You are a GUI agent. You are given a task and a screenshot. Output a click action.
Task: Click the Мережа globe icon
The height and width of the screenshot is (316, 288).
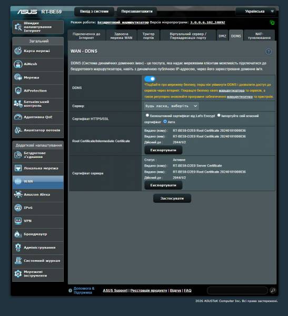coord(18,77)
